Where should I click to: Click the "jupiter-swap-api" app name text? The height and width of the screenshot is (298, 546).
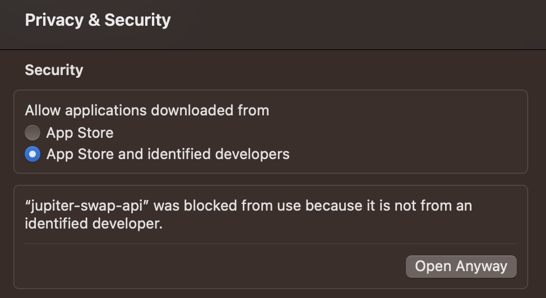click(87, 206)
